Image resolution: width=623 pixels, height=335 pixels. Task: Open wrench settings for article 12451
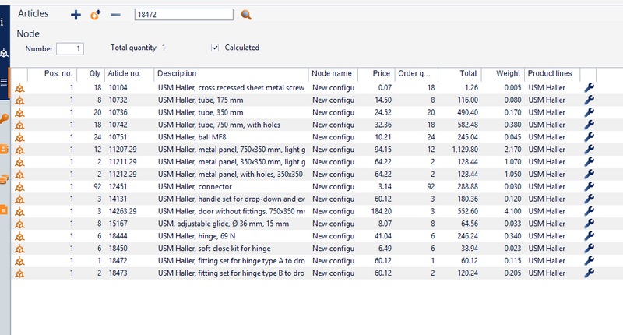[x=589, y=187]
